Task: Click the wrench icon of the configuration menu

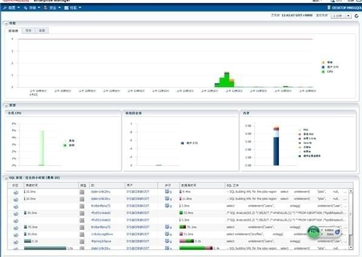Action: coord(5,8)
